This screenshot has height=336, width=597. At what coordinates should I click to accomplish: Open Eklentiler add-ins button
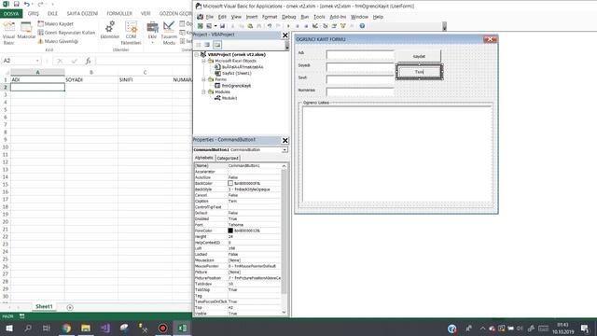tap(110, 30)
